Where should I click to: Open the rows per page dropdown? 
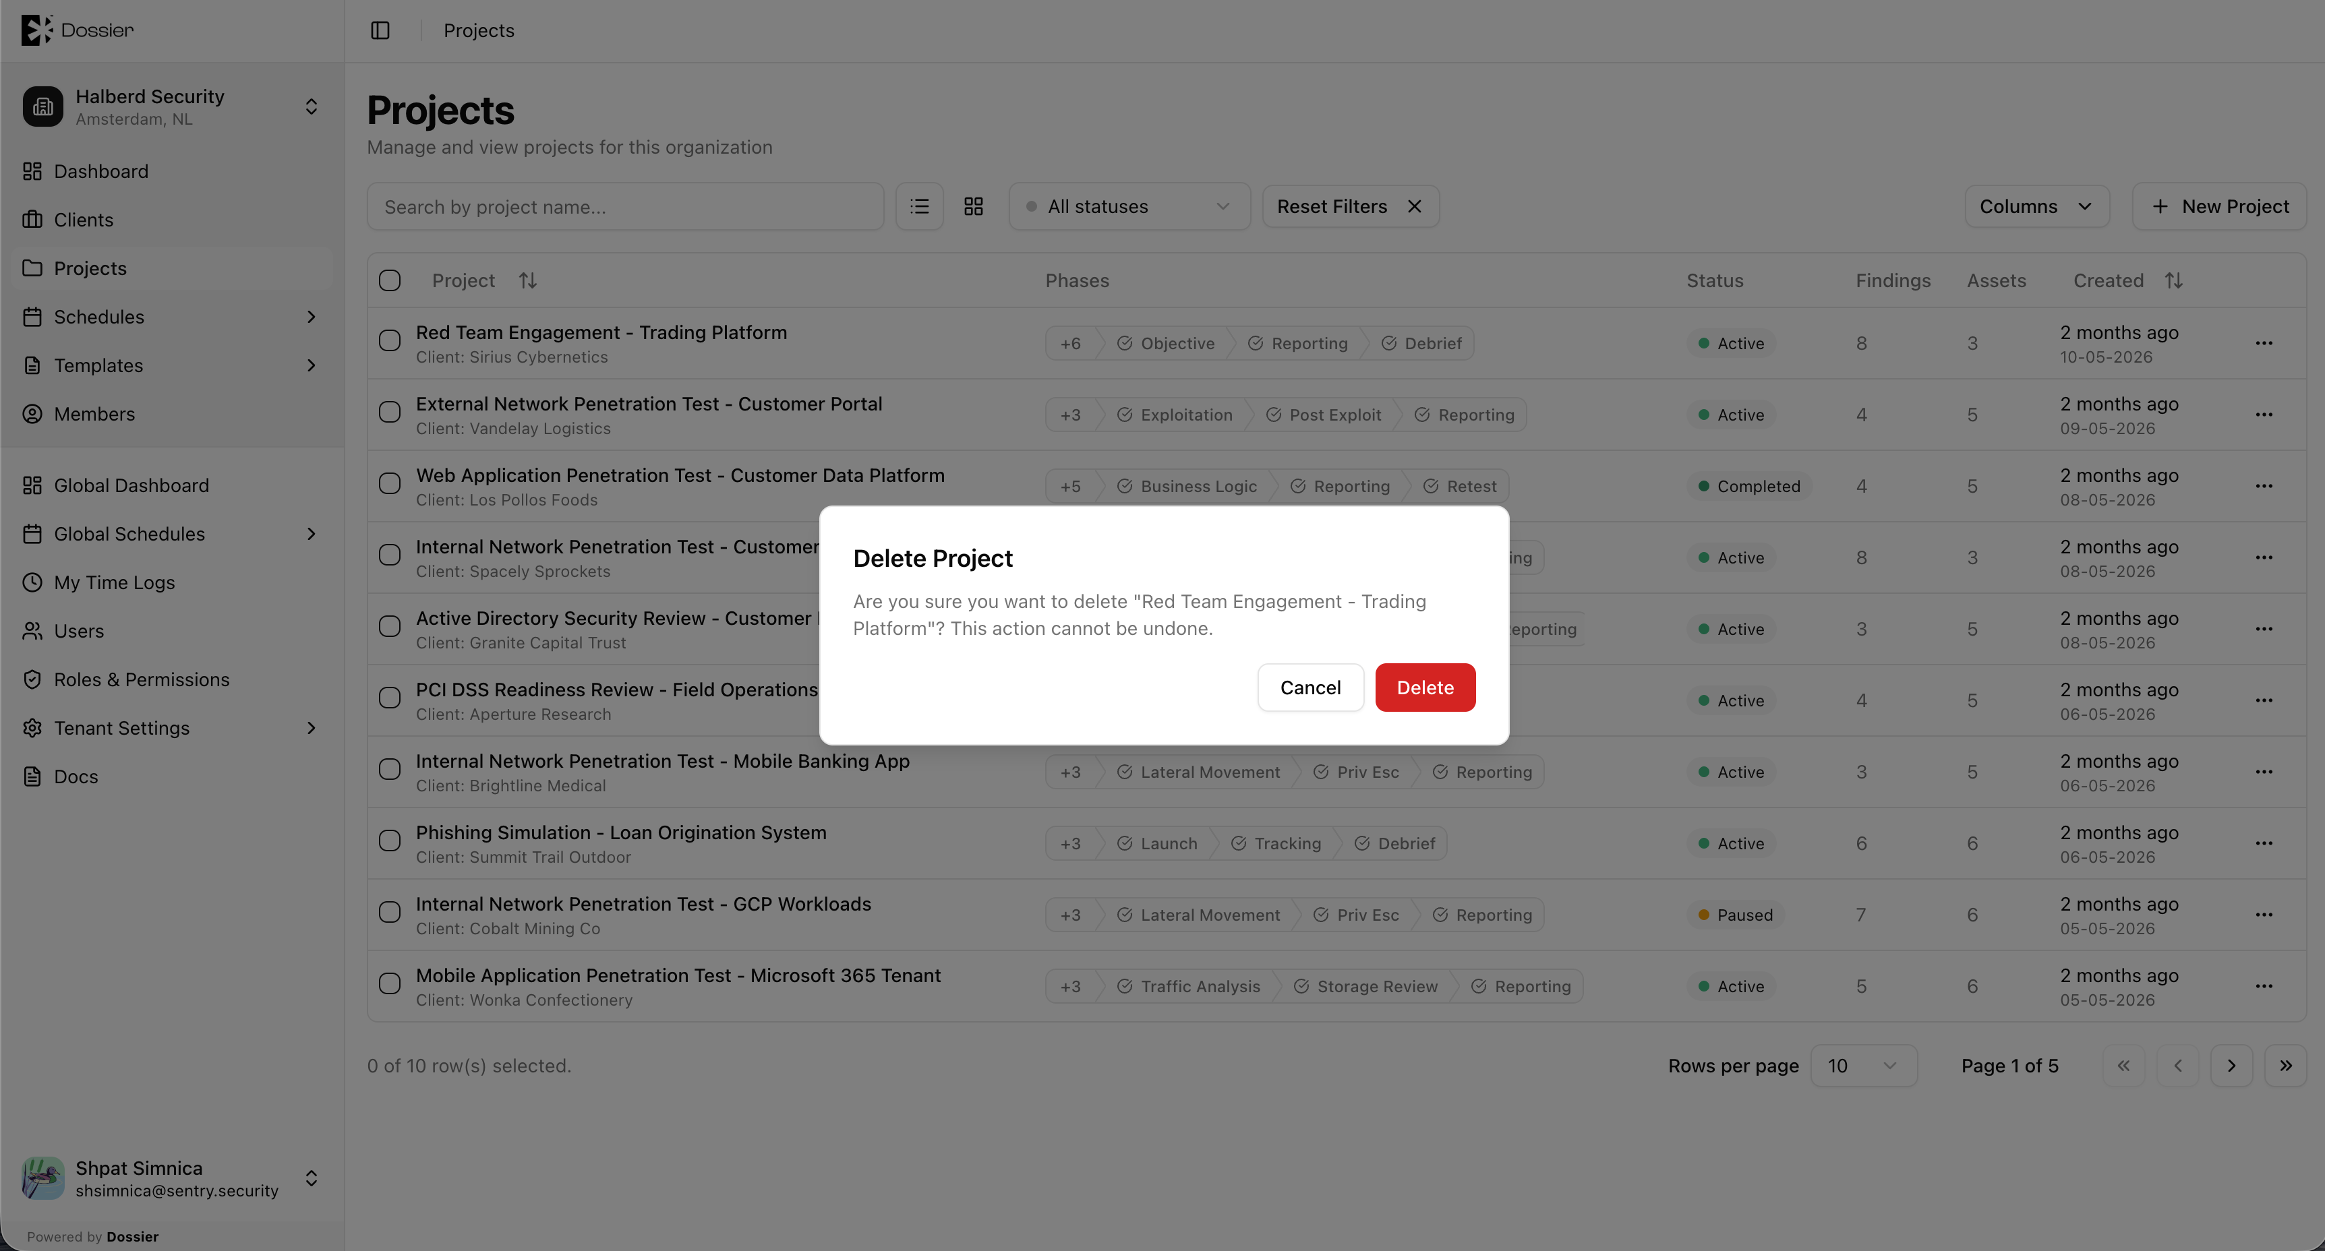click(1864, 1066)
